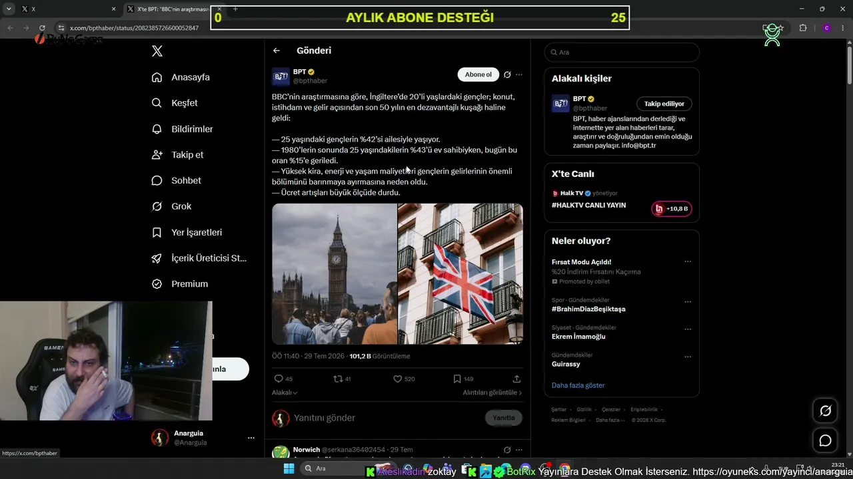
Task: Open the floating messages chat button
Action: 825,440
